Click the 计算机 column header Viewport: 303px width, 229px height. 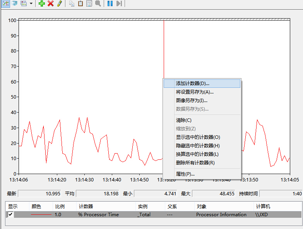(x=278, y=207)
